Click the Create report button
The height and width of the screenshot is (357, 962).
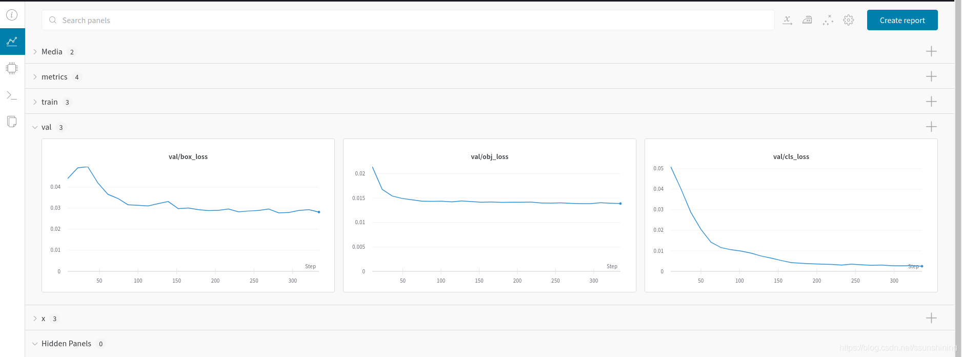click(x=902, y=21)
